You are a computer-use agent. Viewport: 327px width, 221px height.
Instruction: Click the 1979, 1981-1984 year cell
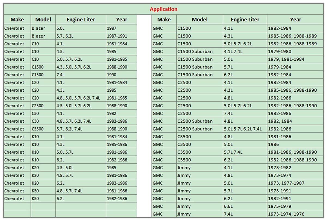[295, 59]
